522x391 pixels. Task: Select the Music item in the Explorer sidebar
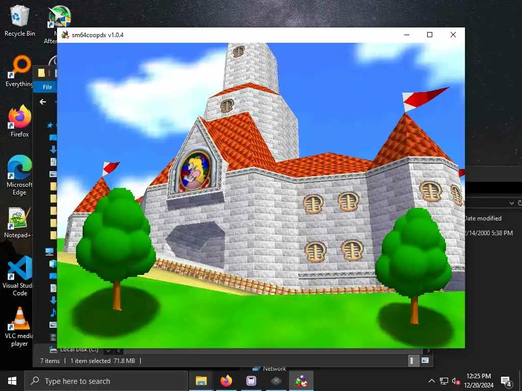[x=53, y=313]
